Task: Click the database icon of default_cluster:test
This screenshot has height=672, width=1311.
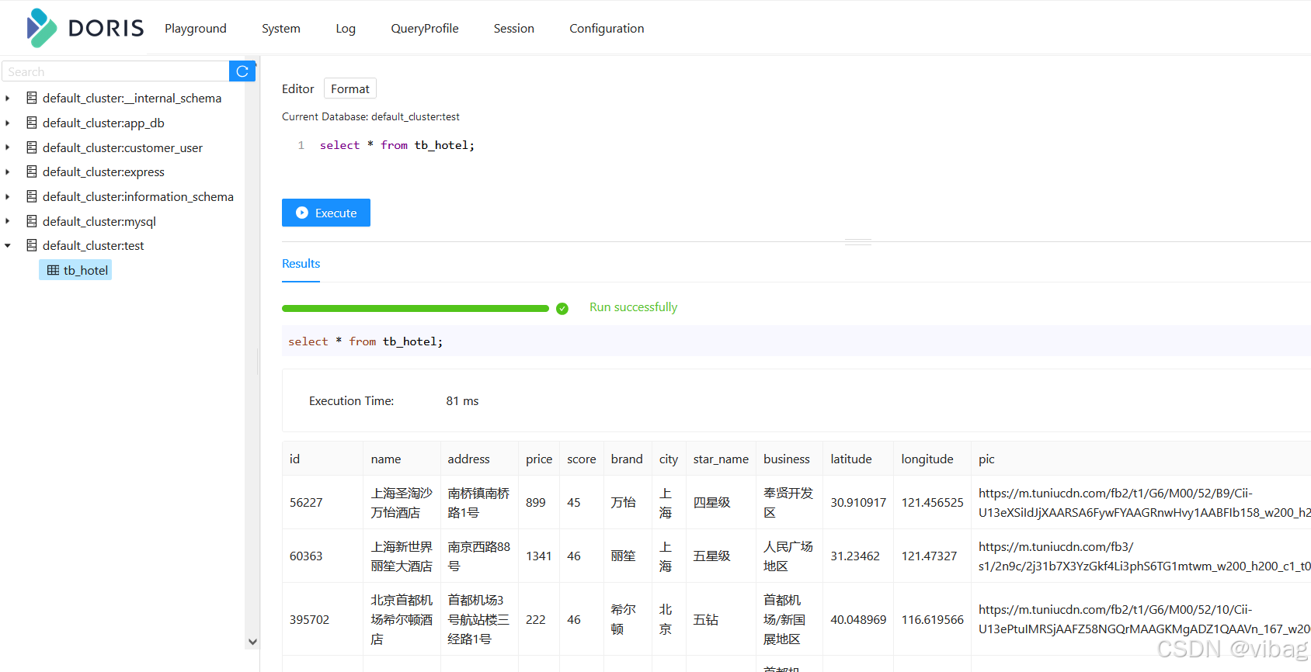Action: click(32, 245)
